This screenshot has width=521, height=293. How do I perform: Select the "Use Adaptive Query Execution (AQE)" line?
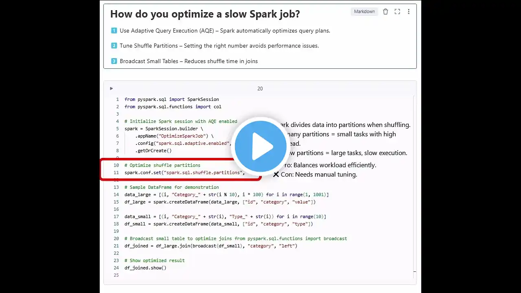[x=220, y=31]
